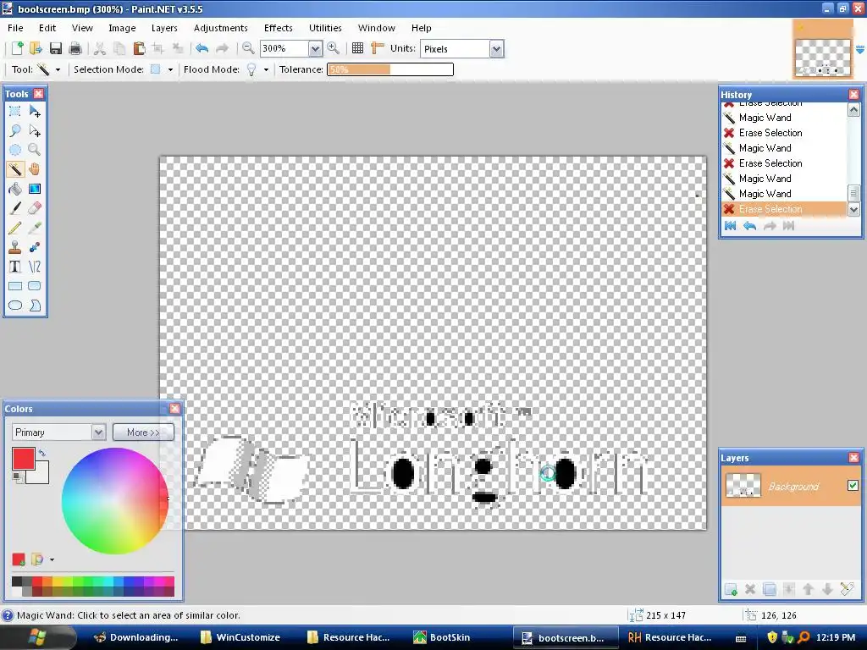
Task: Open the palette management dropdown arrow
Action: point(52,560)
